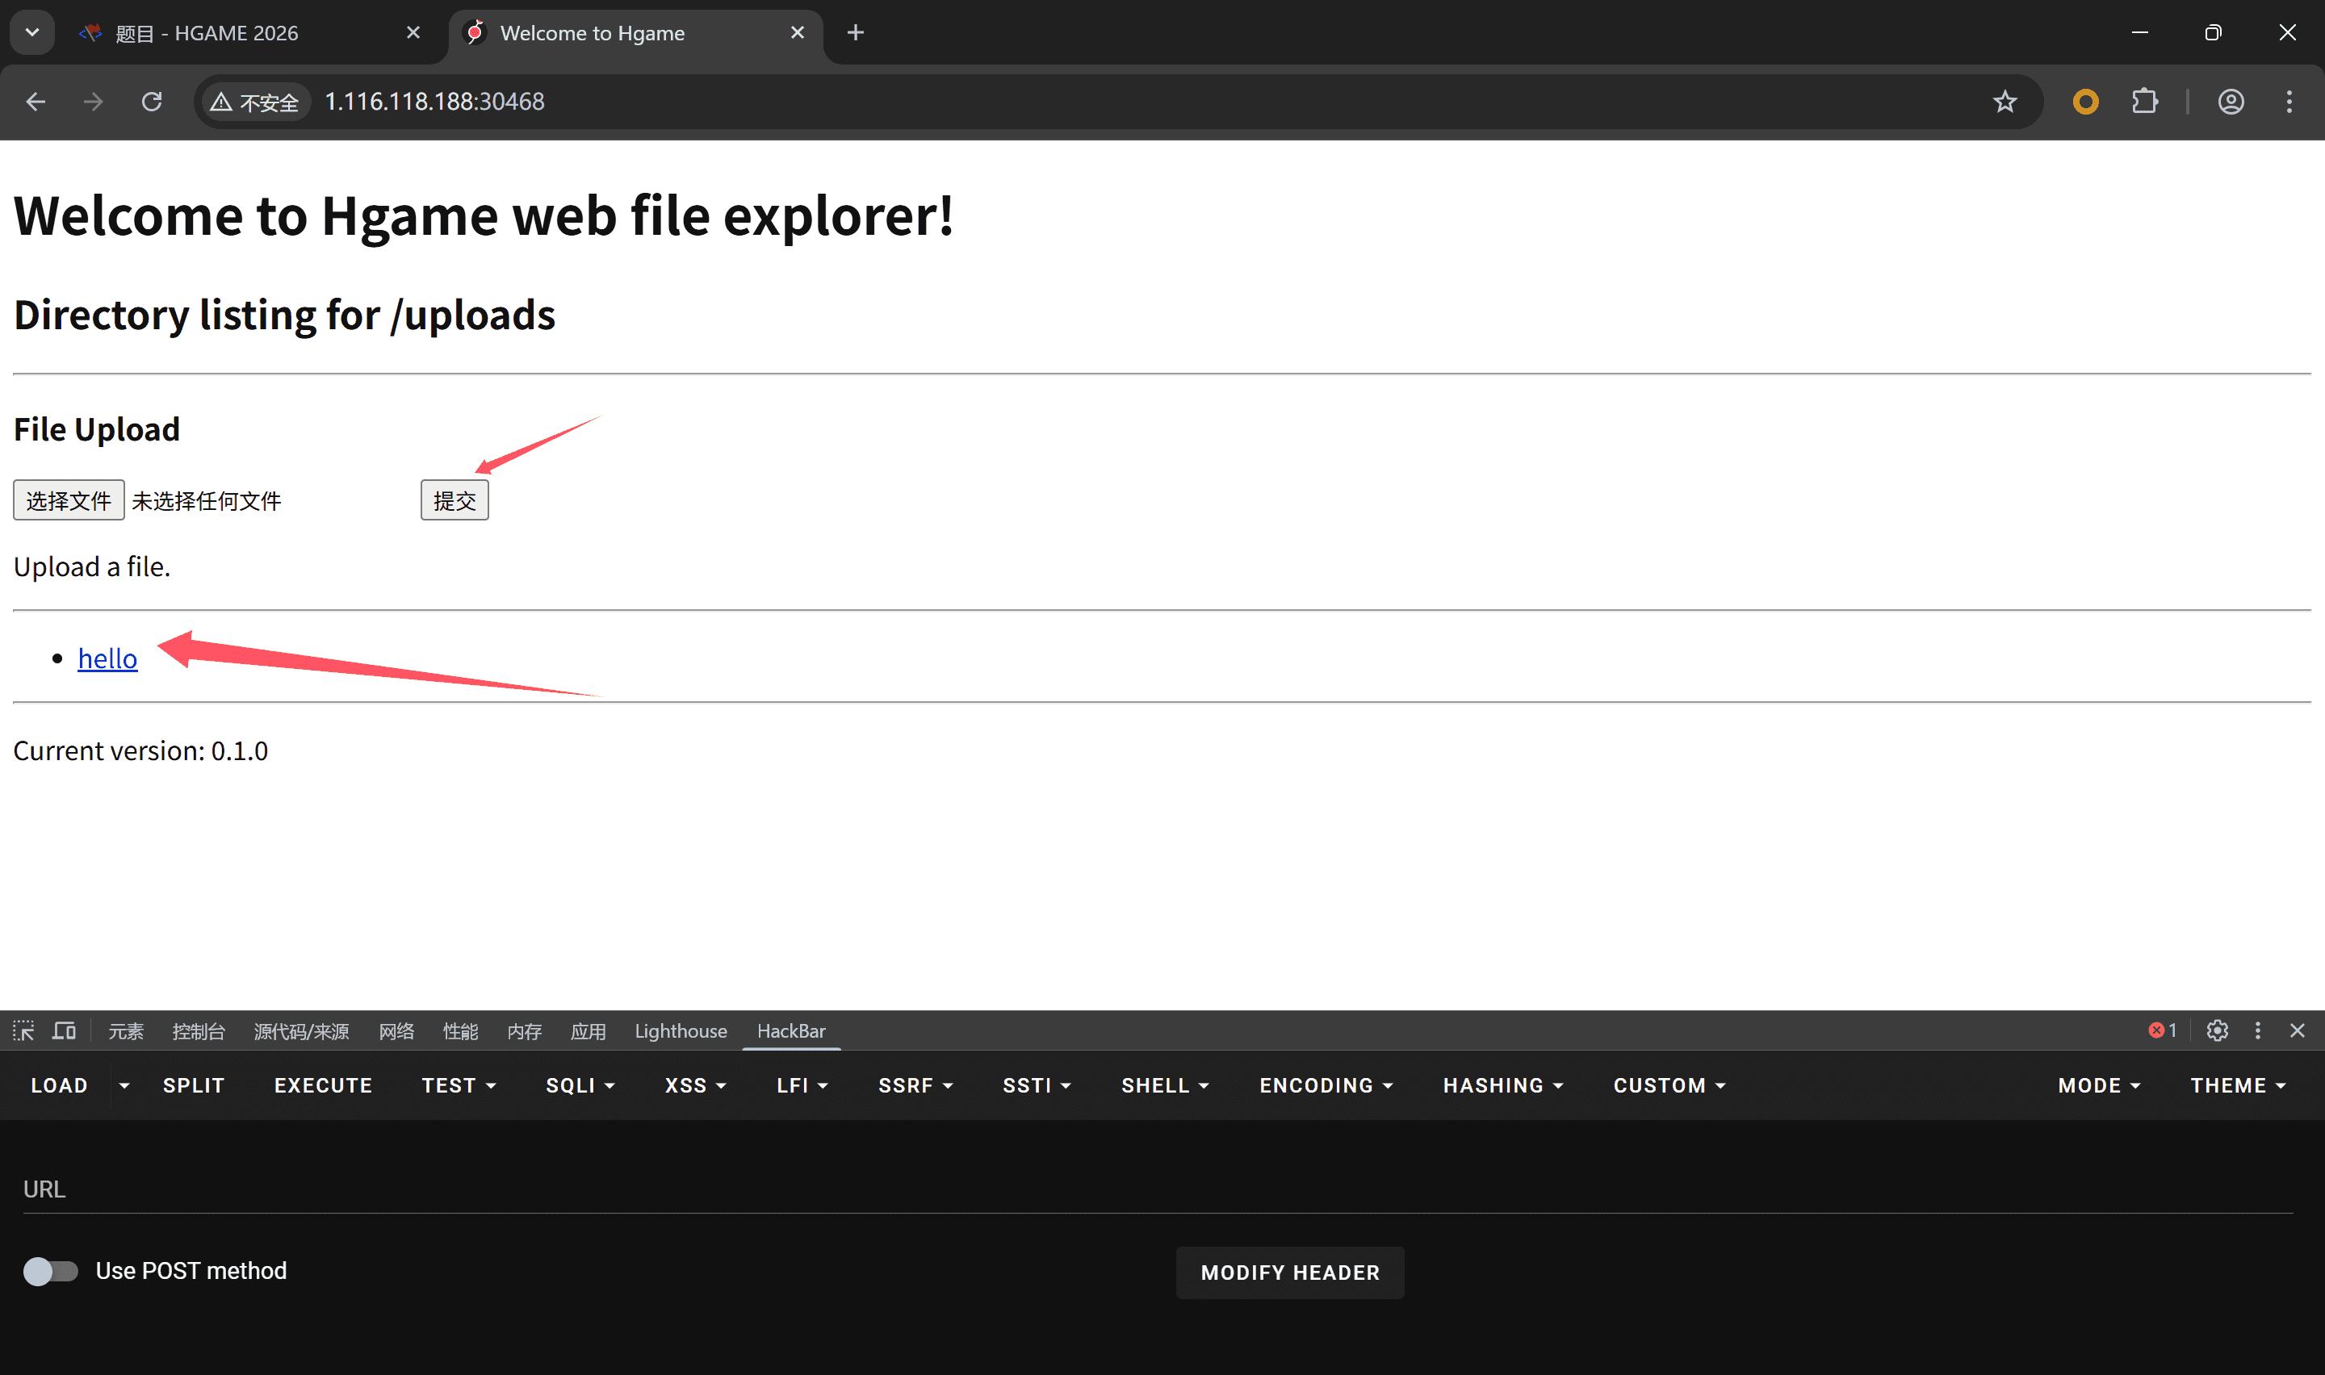Open DevTools settings gear icon

click(2217, 1030)
